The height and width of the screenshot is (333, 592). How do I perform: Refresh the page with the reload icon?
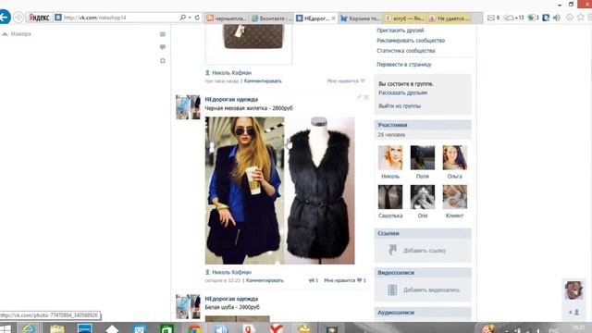coord(197,18)
